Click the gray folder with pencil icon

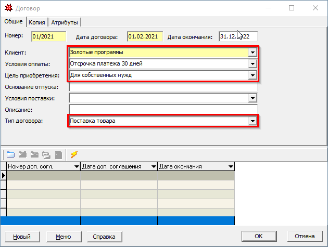point(22,154)
